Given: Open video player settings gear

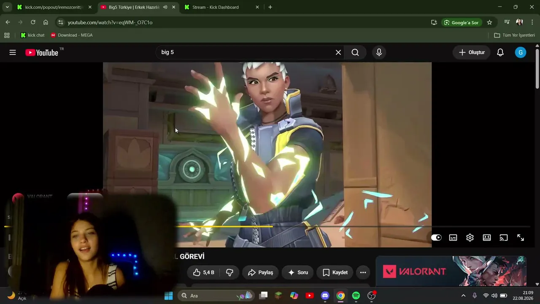Looking at the screenshot, I should tap(470, 238).
